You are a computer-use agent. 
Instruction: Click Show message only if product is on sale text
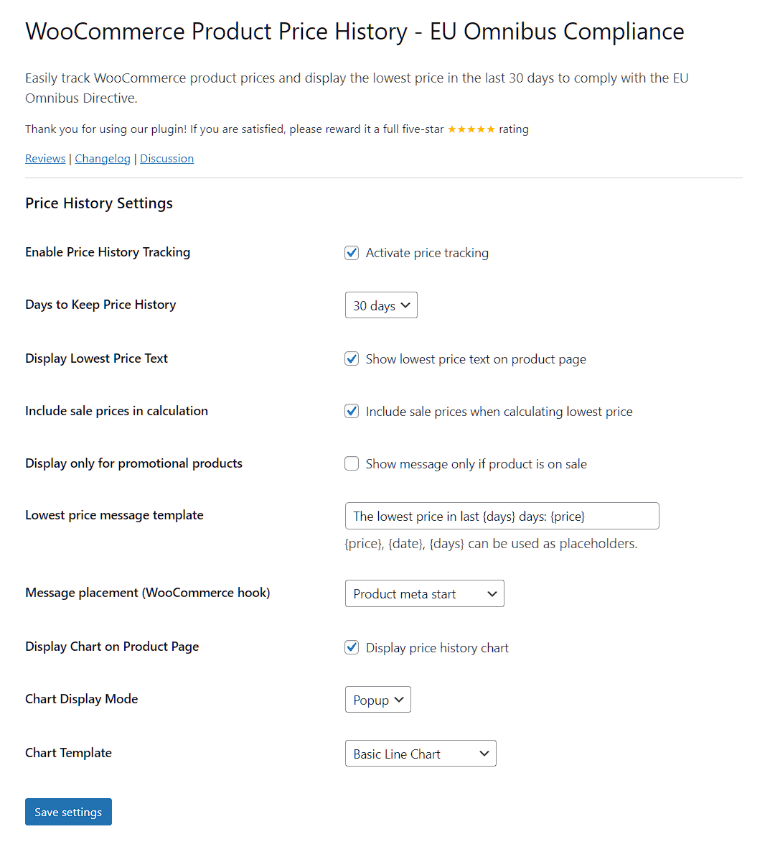476,464
